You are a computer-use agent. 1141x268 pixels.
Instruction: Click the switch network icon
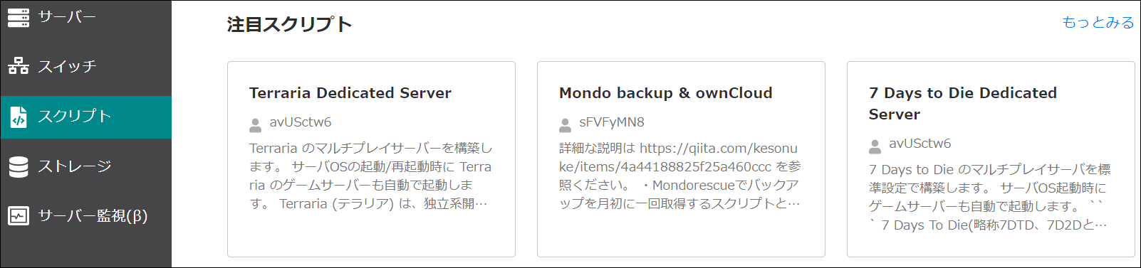(19, 66)
